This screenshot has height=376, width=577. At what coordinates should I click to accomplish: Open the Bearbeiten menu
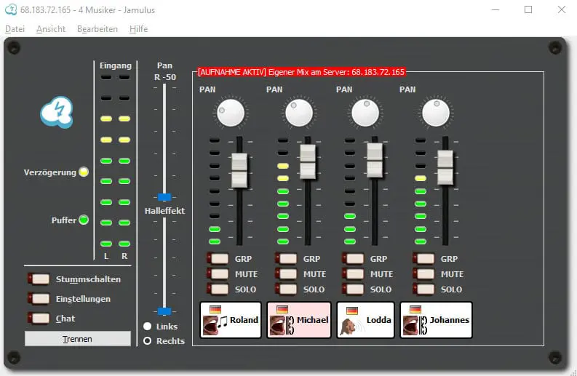coord(98,29)
